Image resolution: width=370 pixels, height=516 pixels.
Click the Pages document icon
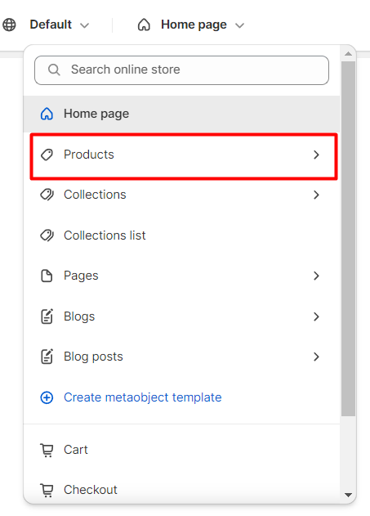coord(47,276)
